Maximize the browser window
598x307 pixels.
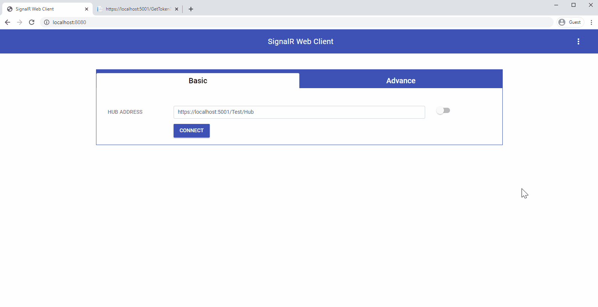point(574,5)
